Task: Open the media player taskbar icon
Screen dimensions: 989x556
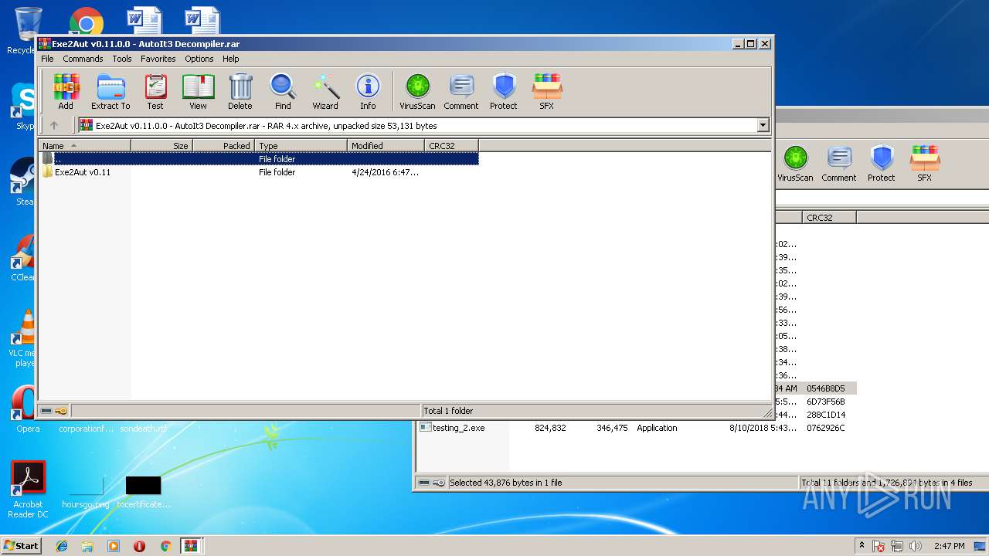Action: (x=114, y=546)
